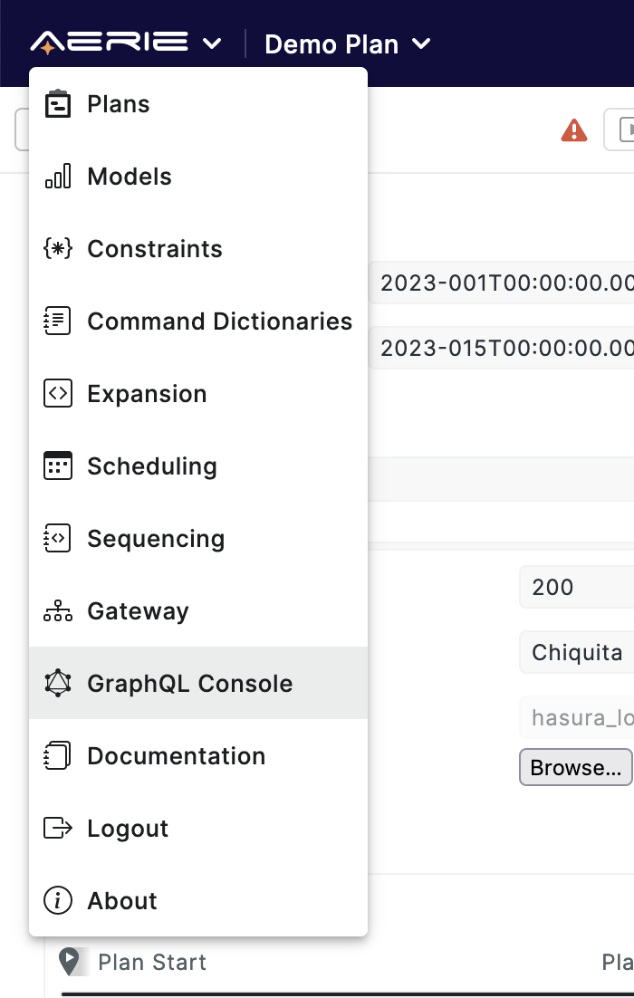The image size is (634, 998).
Task: Click the Expansion code brackets icon
Action: (x=57, y=393)
